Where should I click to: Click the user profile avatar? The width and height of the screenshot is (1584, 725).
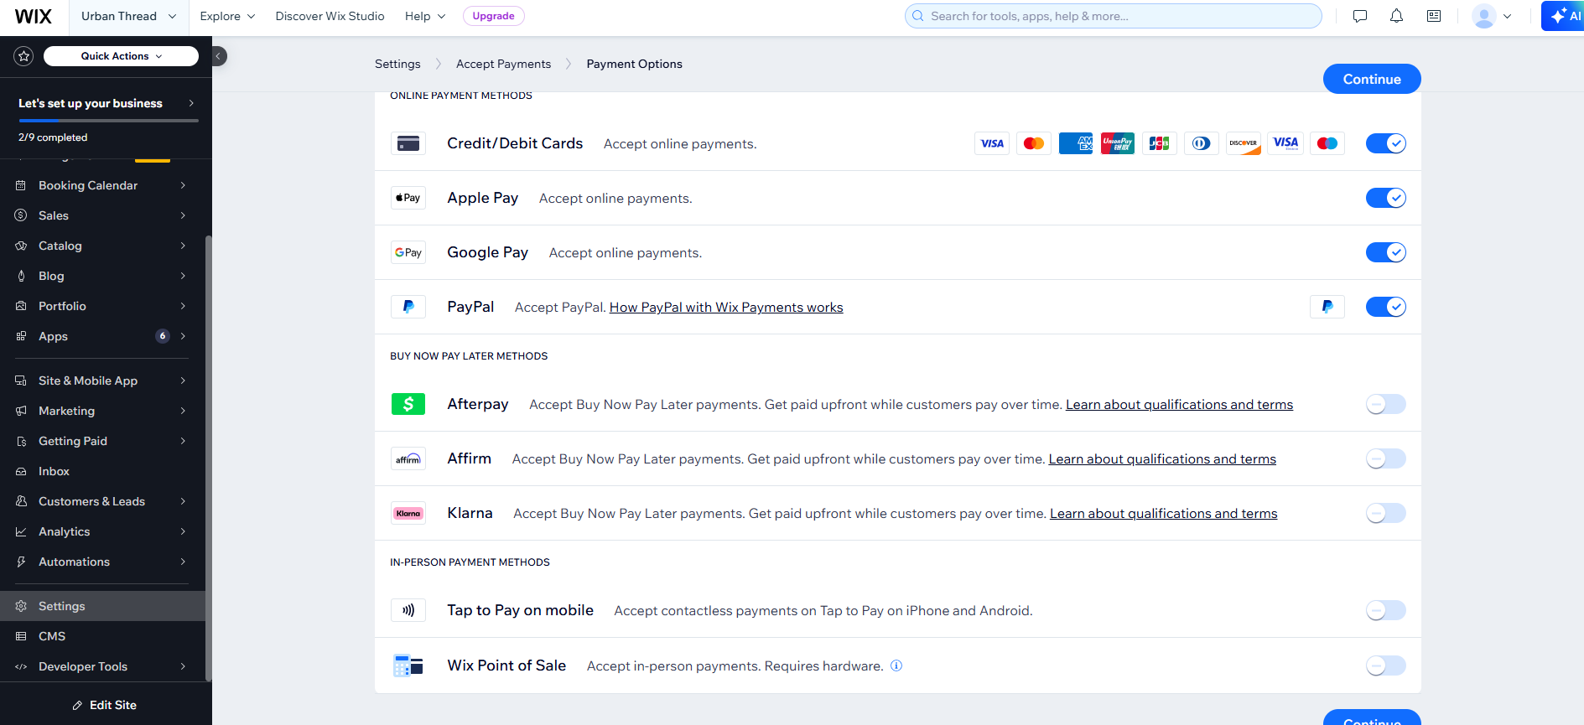tap(1484, 16)
